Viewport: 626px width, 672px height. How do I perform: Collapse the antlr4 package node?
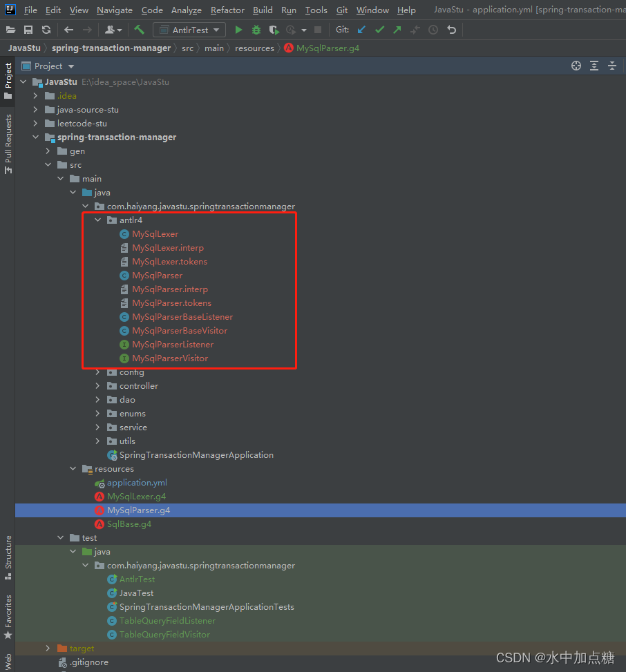point(97,220)
